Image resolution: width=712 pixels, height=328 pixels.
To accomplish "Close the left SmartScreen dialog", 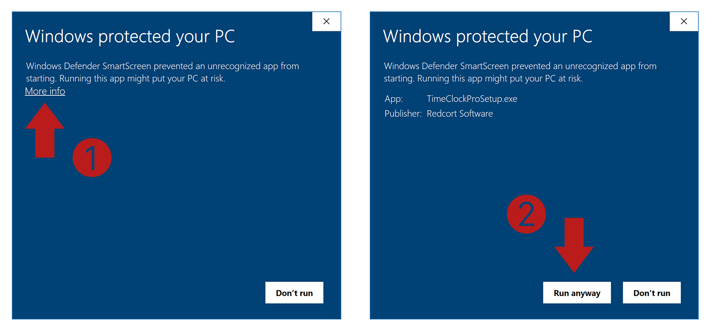I will [326, 21].
